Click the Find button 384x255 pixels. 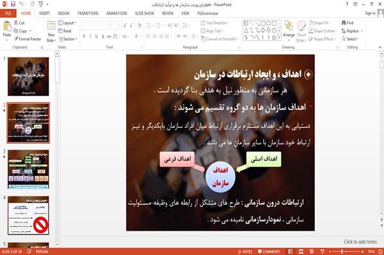click(x=348, y=23)
